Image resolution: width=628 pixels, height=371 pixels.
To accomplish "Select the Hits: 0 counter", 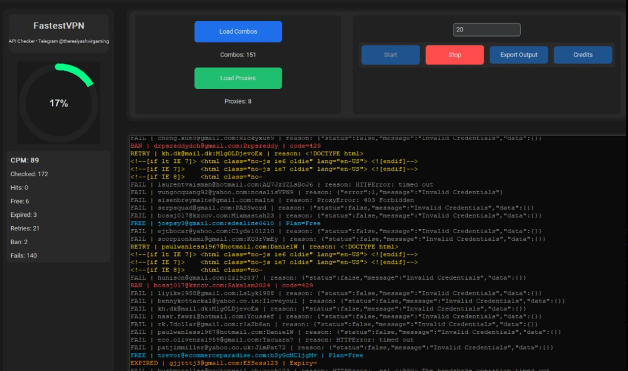I will point(19,188).
